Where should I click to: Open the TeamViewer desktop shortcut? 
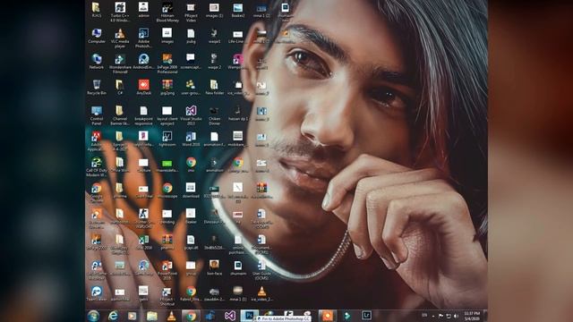point(97,294)
